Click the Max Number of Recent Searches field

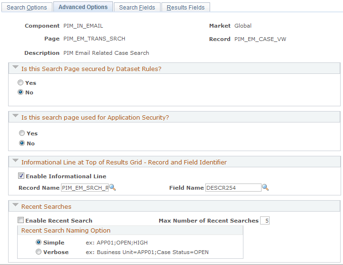[x=265, y=221]
